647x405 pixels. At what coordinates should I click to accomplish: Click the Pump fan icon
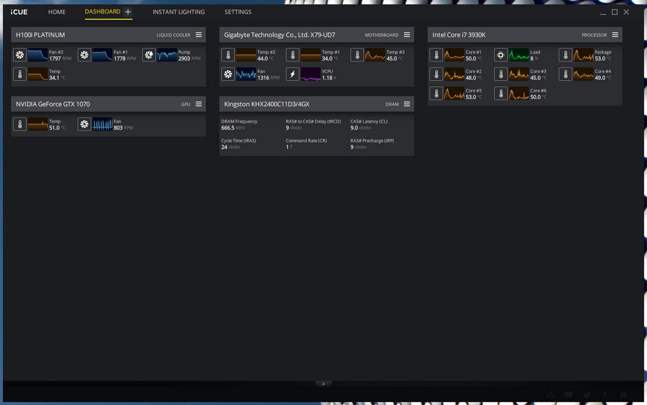pos(149,55)
